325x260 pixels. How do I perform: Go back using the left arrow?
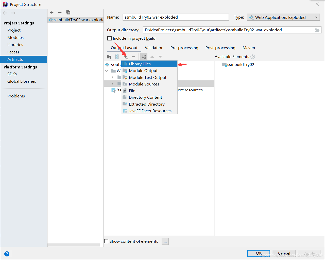pyautogui.click(x=5, y=13)
